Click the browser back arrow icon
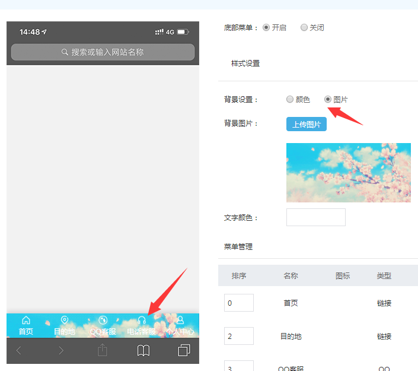Image resolution: width=418 pixels, height=371 pixels. (18, 351)
